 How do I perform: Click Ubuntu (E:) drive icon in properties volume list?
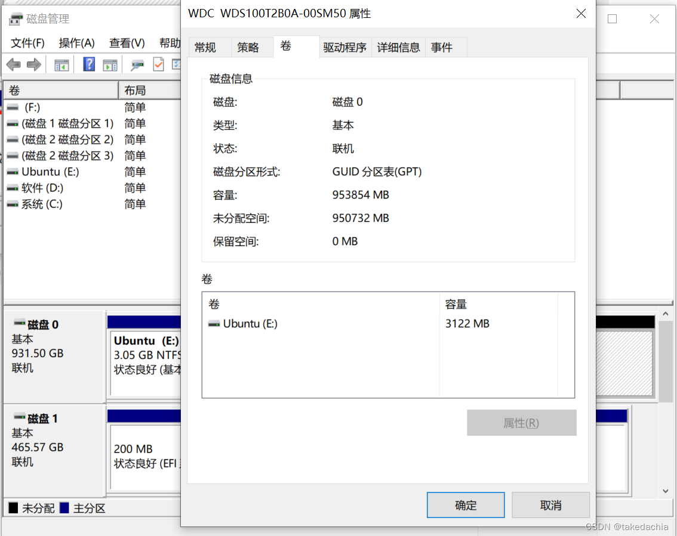(214, 324)
